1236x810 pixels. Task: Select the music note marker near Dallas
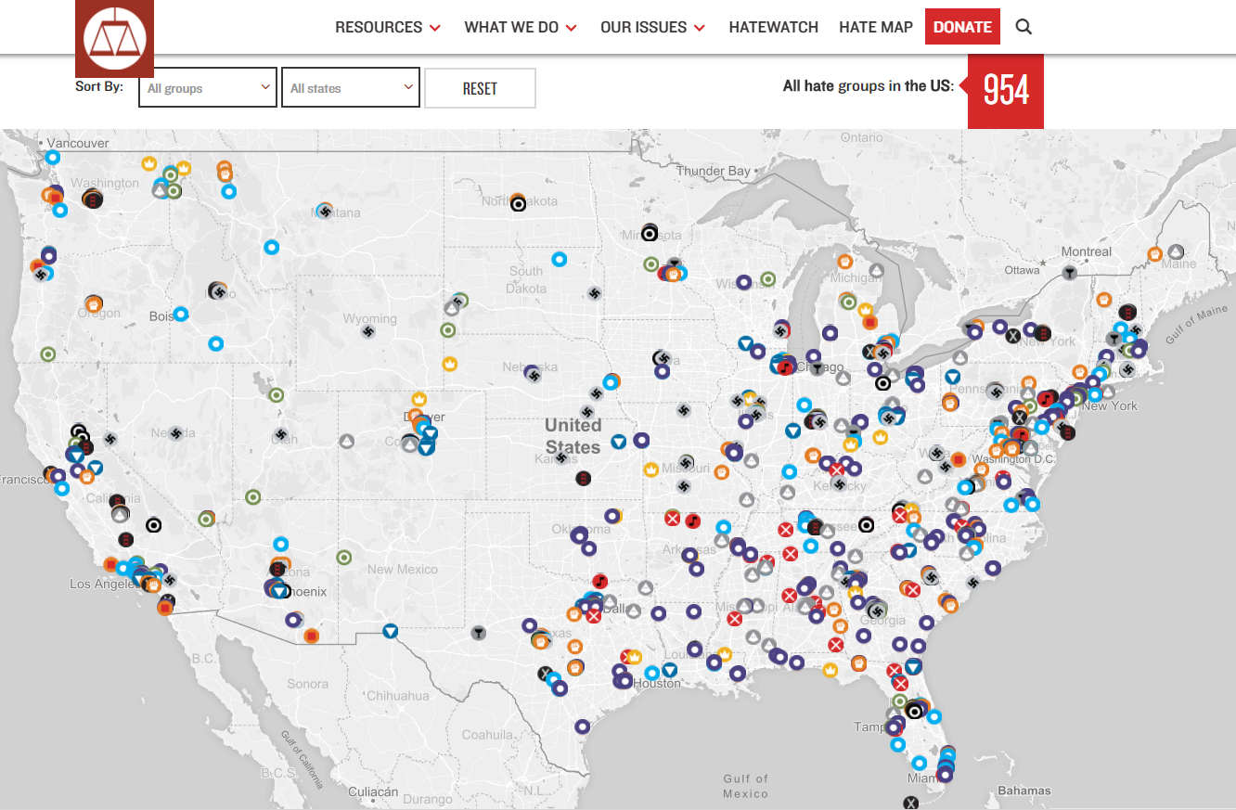[x=600, y=583]
